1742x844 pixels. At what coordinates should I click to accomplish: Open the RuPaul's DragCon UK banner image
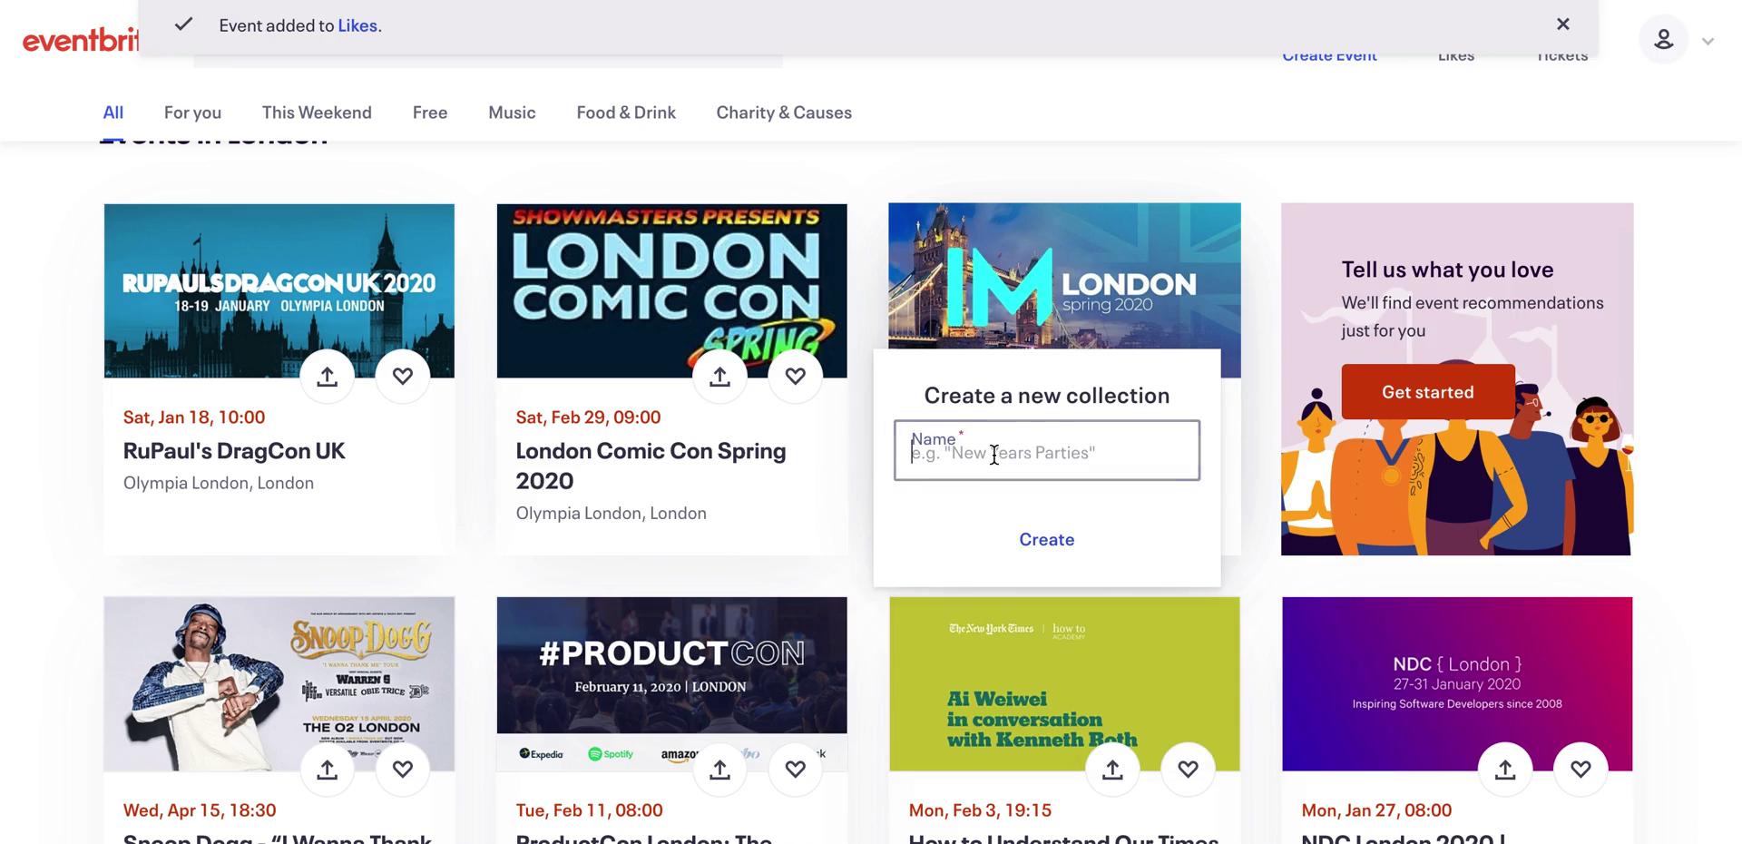click(x=279, y=290)
